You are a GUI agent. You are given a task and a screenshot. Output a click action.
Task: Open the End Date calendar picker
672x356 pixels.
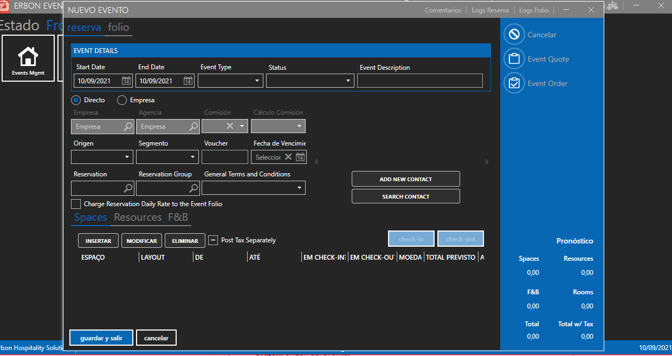188,81
